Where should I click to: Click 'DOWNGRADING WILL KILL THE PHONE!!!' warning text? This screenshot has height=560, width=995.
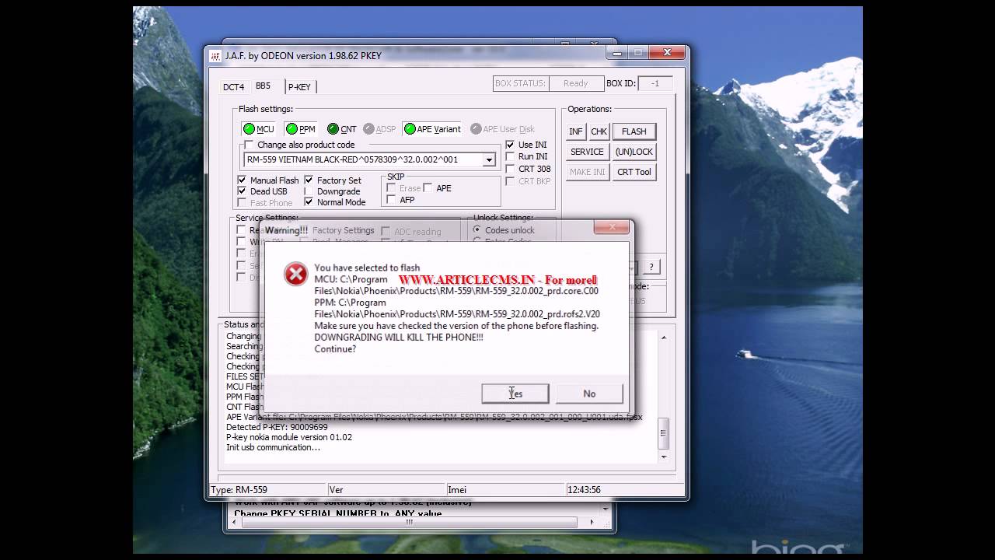[x=399, y=338]
